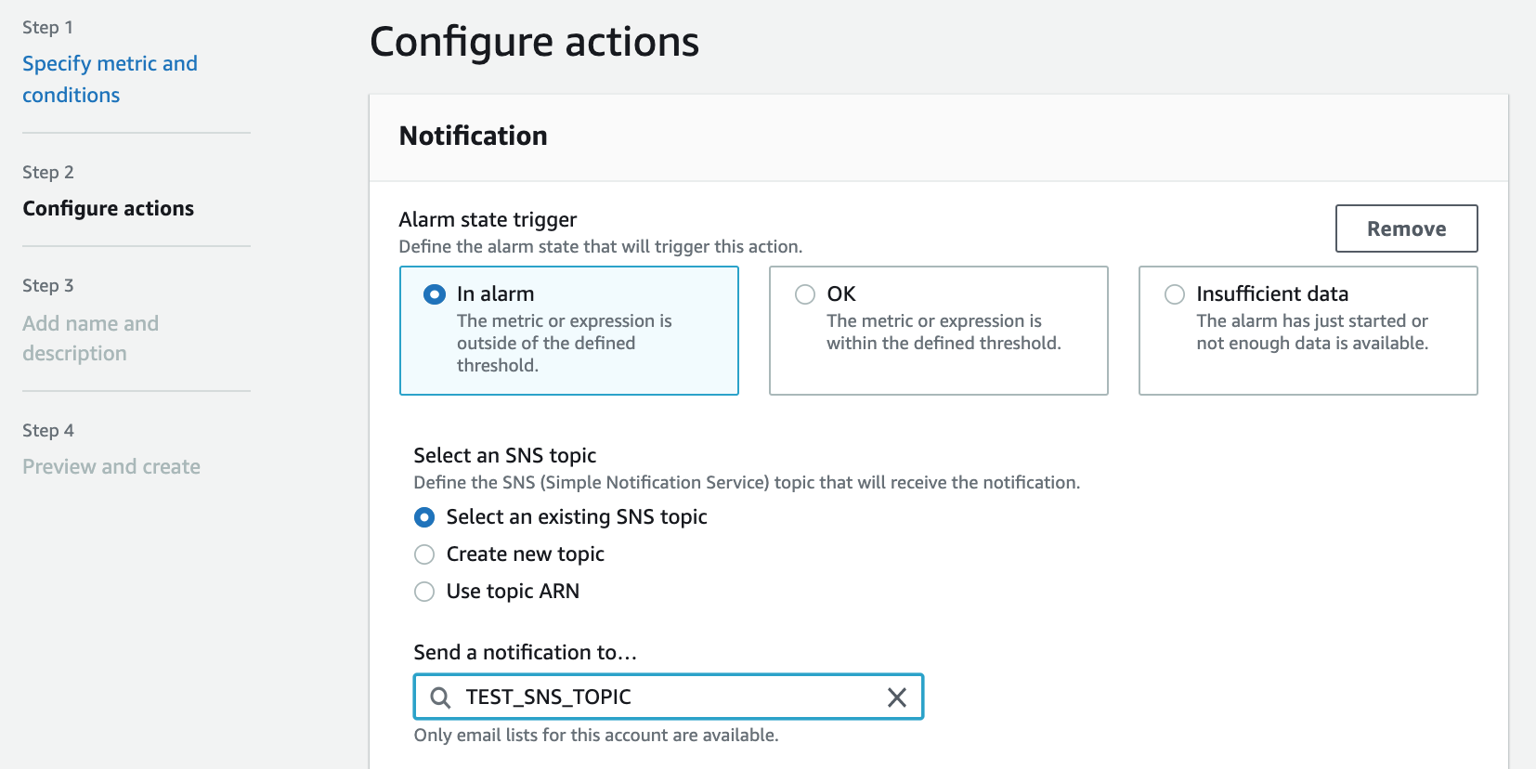1536x769 pixels.
Task: Choose the Create new topic radio button
Action: click(424, 554)
